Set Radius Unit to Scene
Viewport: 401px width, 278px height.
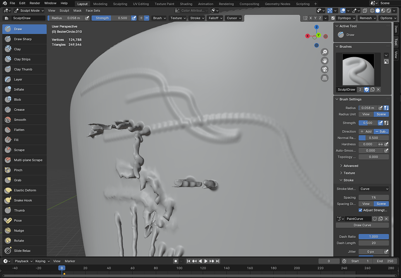tap(381, 114)
